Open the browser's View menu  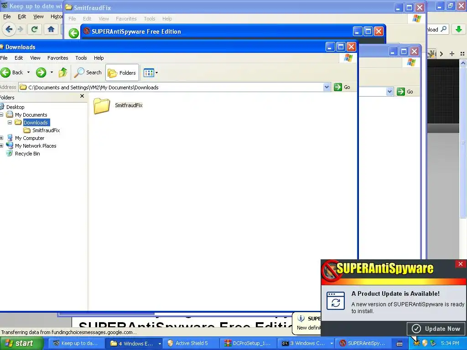pyautogui.click(x=38, y=16)
